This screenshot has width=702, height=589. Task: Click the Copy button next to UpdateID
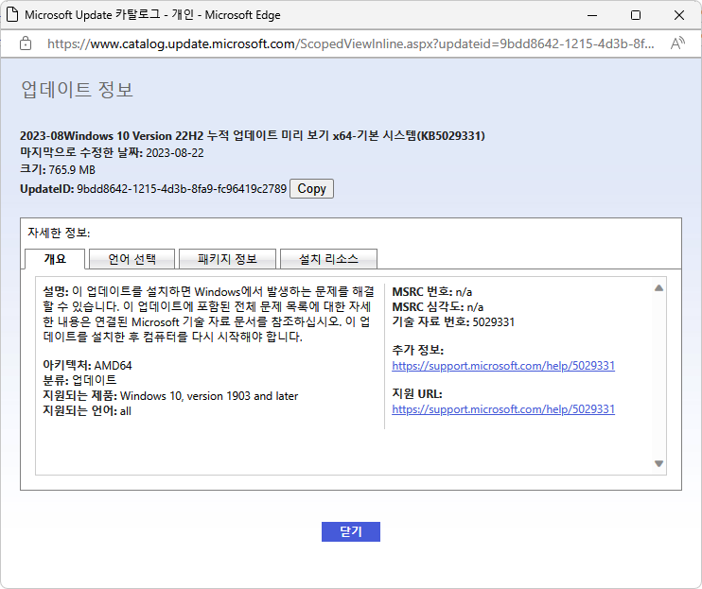click(x=311, y=189)
